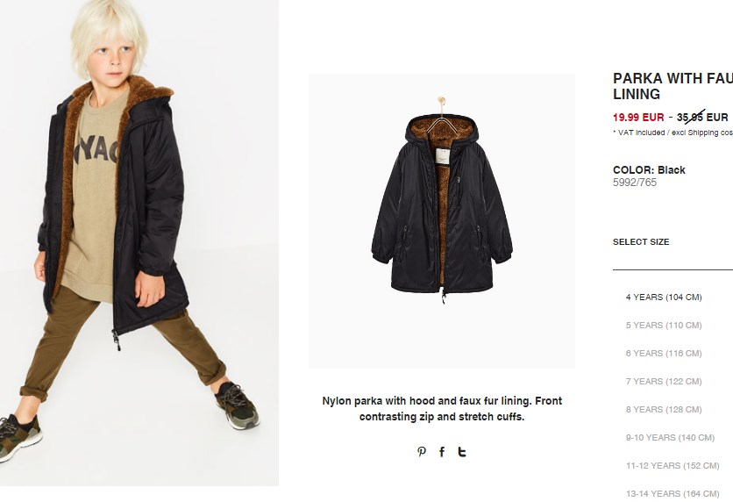Click the product reference 5992/765

[635, 183]
